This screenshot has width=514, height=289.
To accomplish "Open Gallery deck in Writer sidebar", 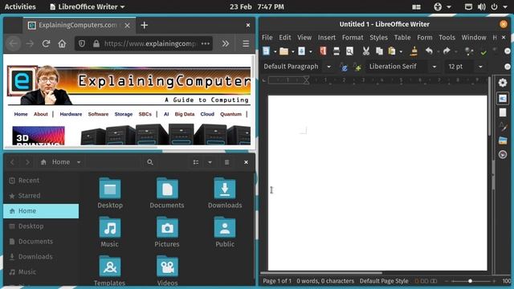I will point(503,140).
